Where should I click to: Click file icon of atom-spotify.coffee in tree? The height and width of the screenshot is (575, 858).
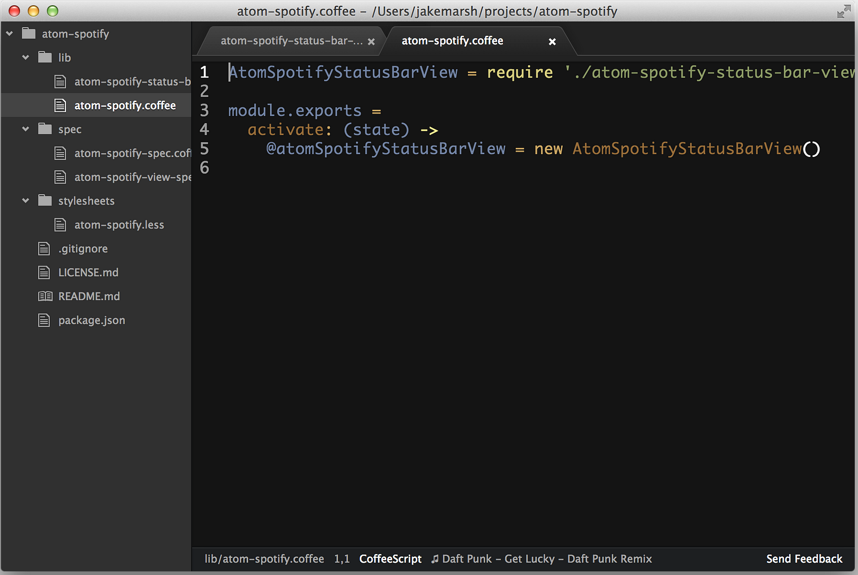(x=61, y=105)
